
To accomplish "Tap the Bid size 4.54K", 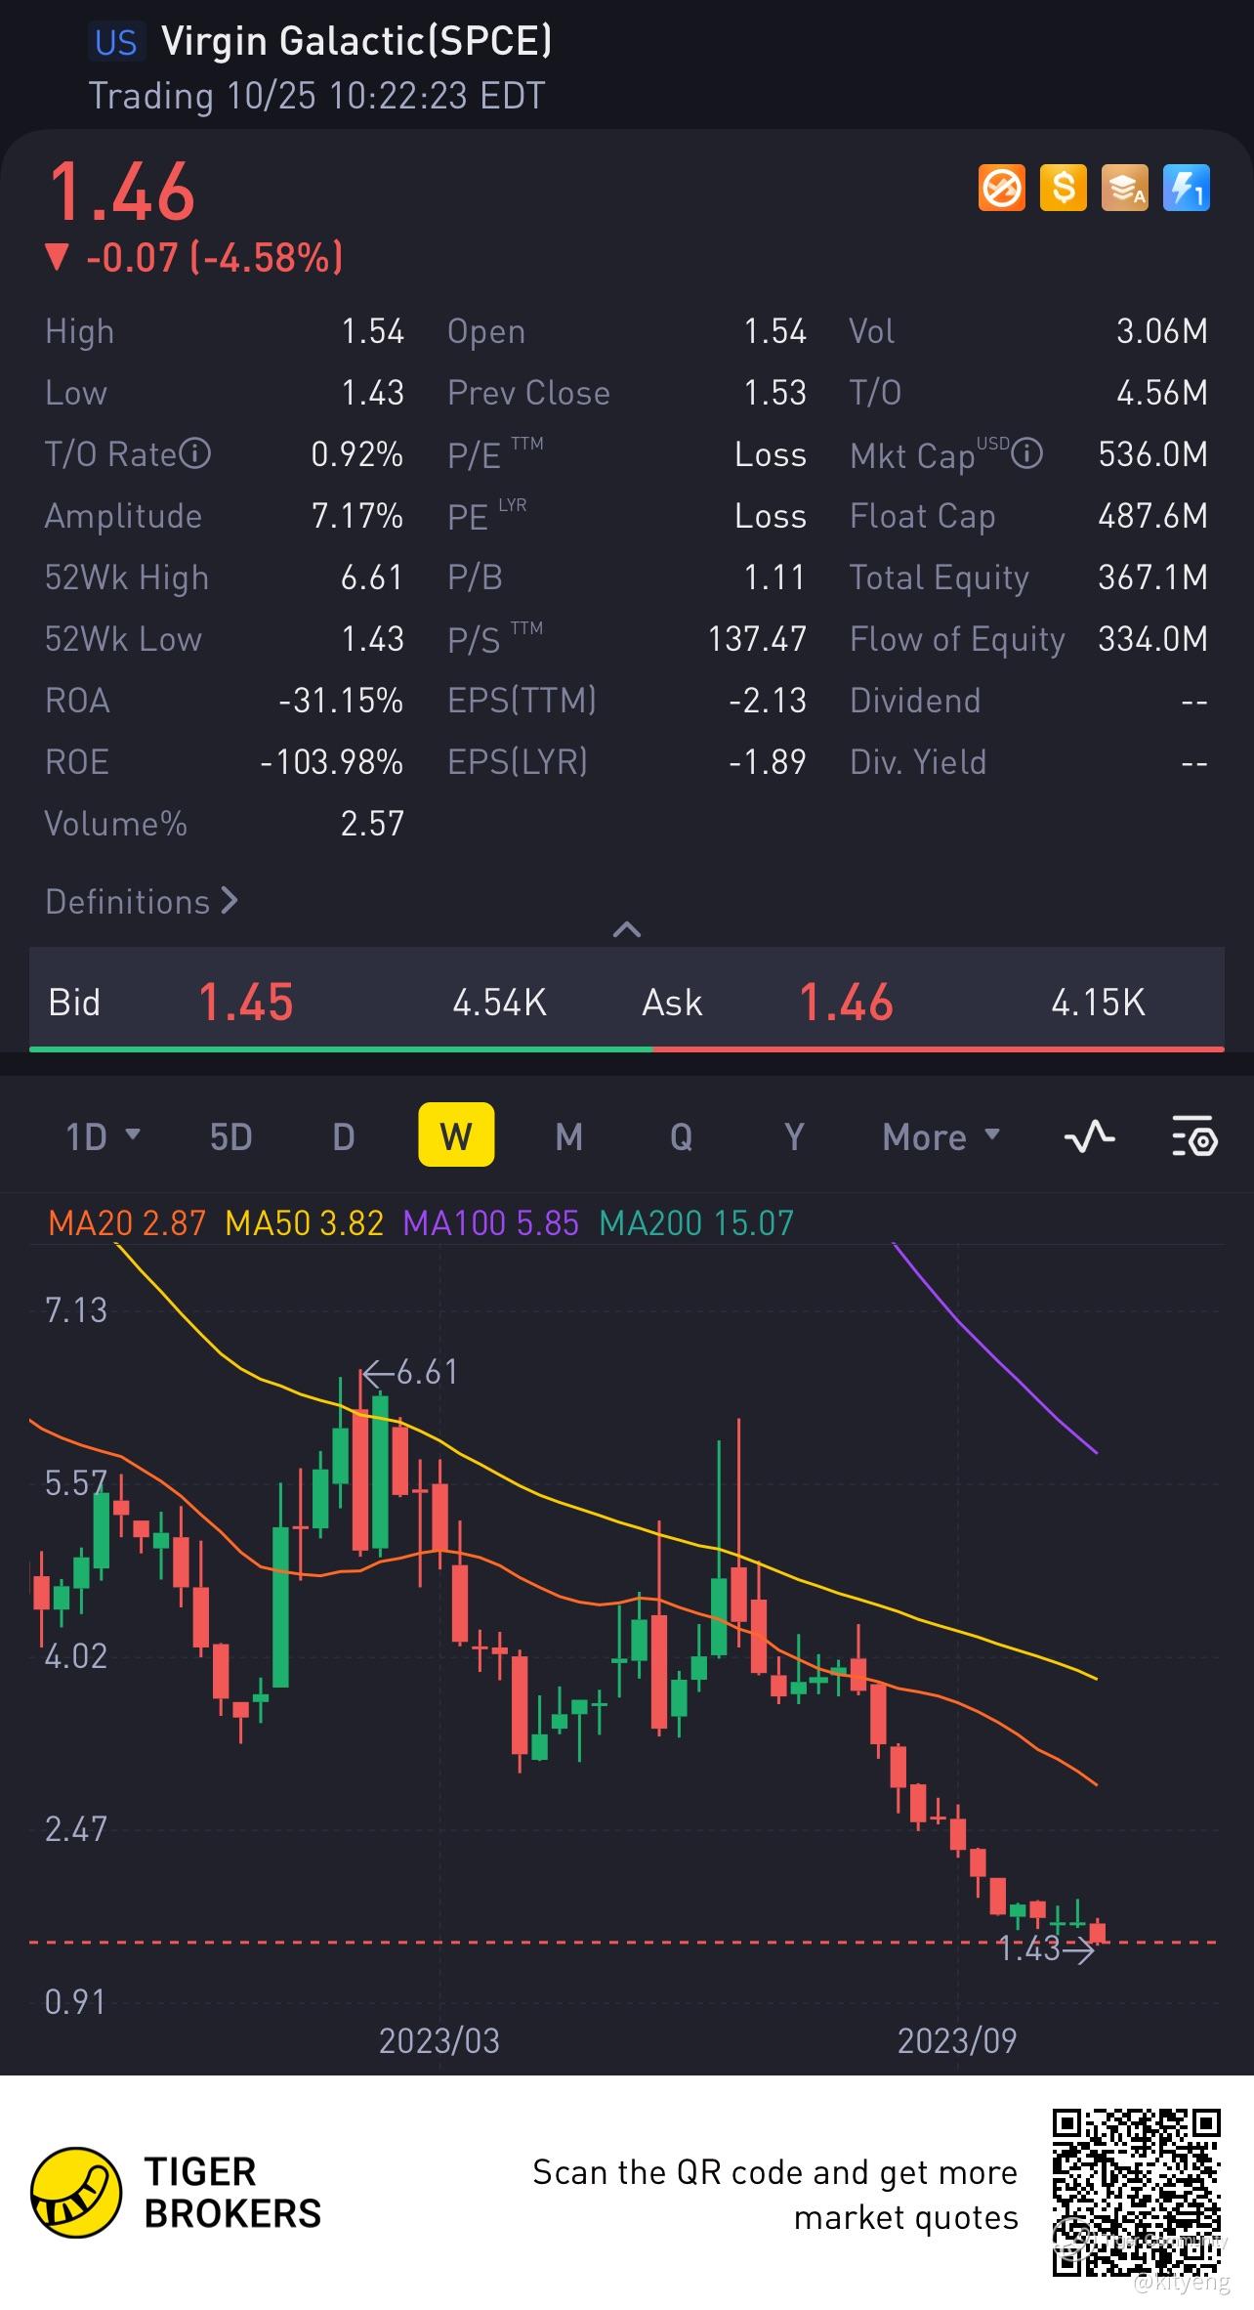I will [x=499, y=1003].
